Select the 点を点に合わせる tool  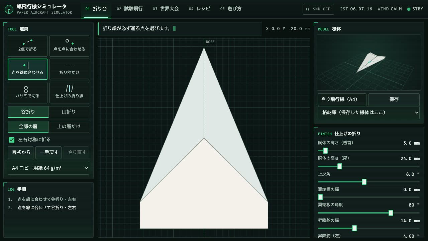click(69, 46)
